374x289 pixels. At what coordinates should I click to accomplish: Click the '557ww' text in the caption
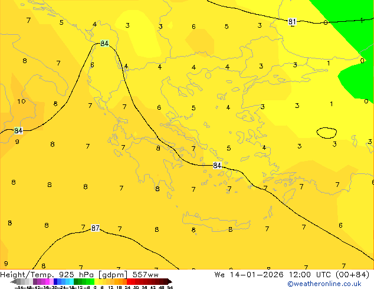(145, 275)
